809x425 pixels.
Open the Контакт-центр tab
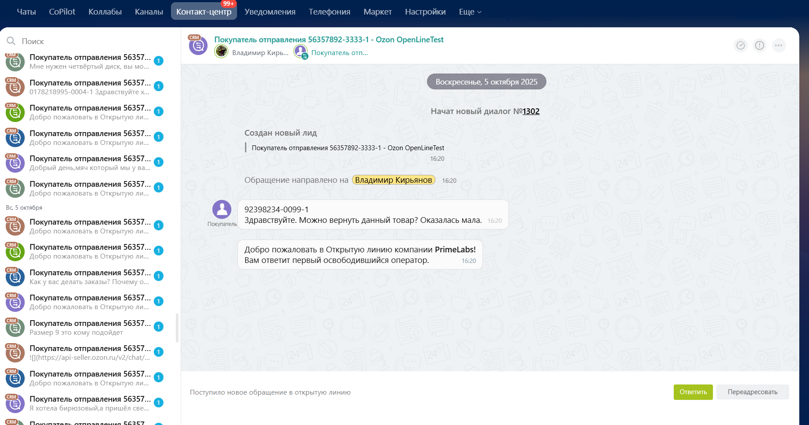tap(204, 12)
